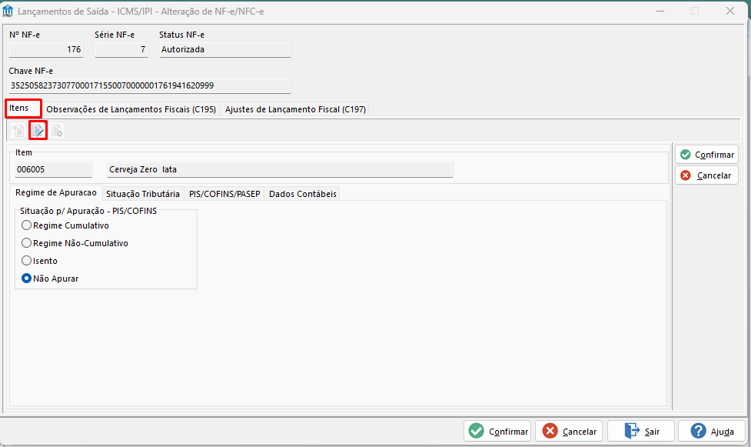Click the edit item toolbar icon

point(38,131)
